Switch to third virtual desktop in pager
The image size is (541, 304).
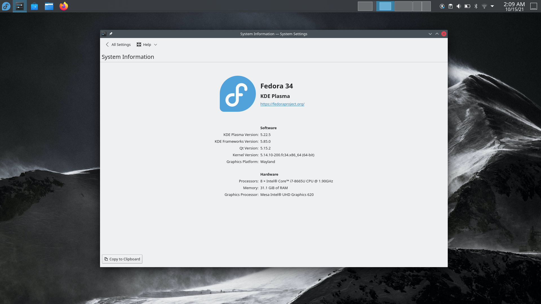point(403,6)
